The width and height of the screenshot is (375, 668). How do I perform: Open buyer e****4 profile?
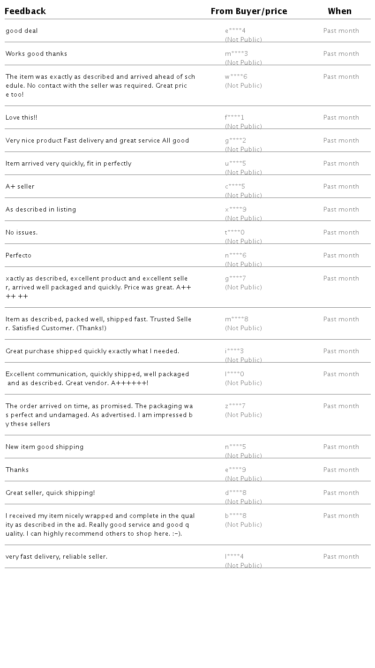235,31
